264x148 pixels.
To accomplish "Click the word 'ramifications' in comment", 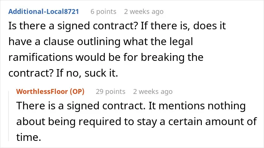I will pos(40,57).
